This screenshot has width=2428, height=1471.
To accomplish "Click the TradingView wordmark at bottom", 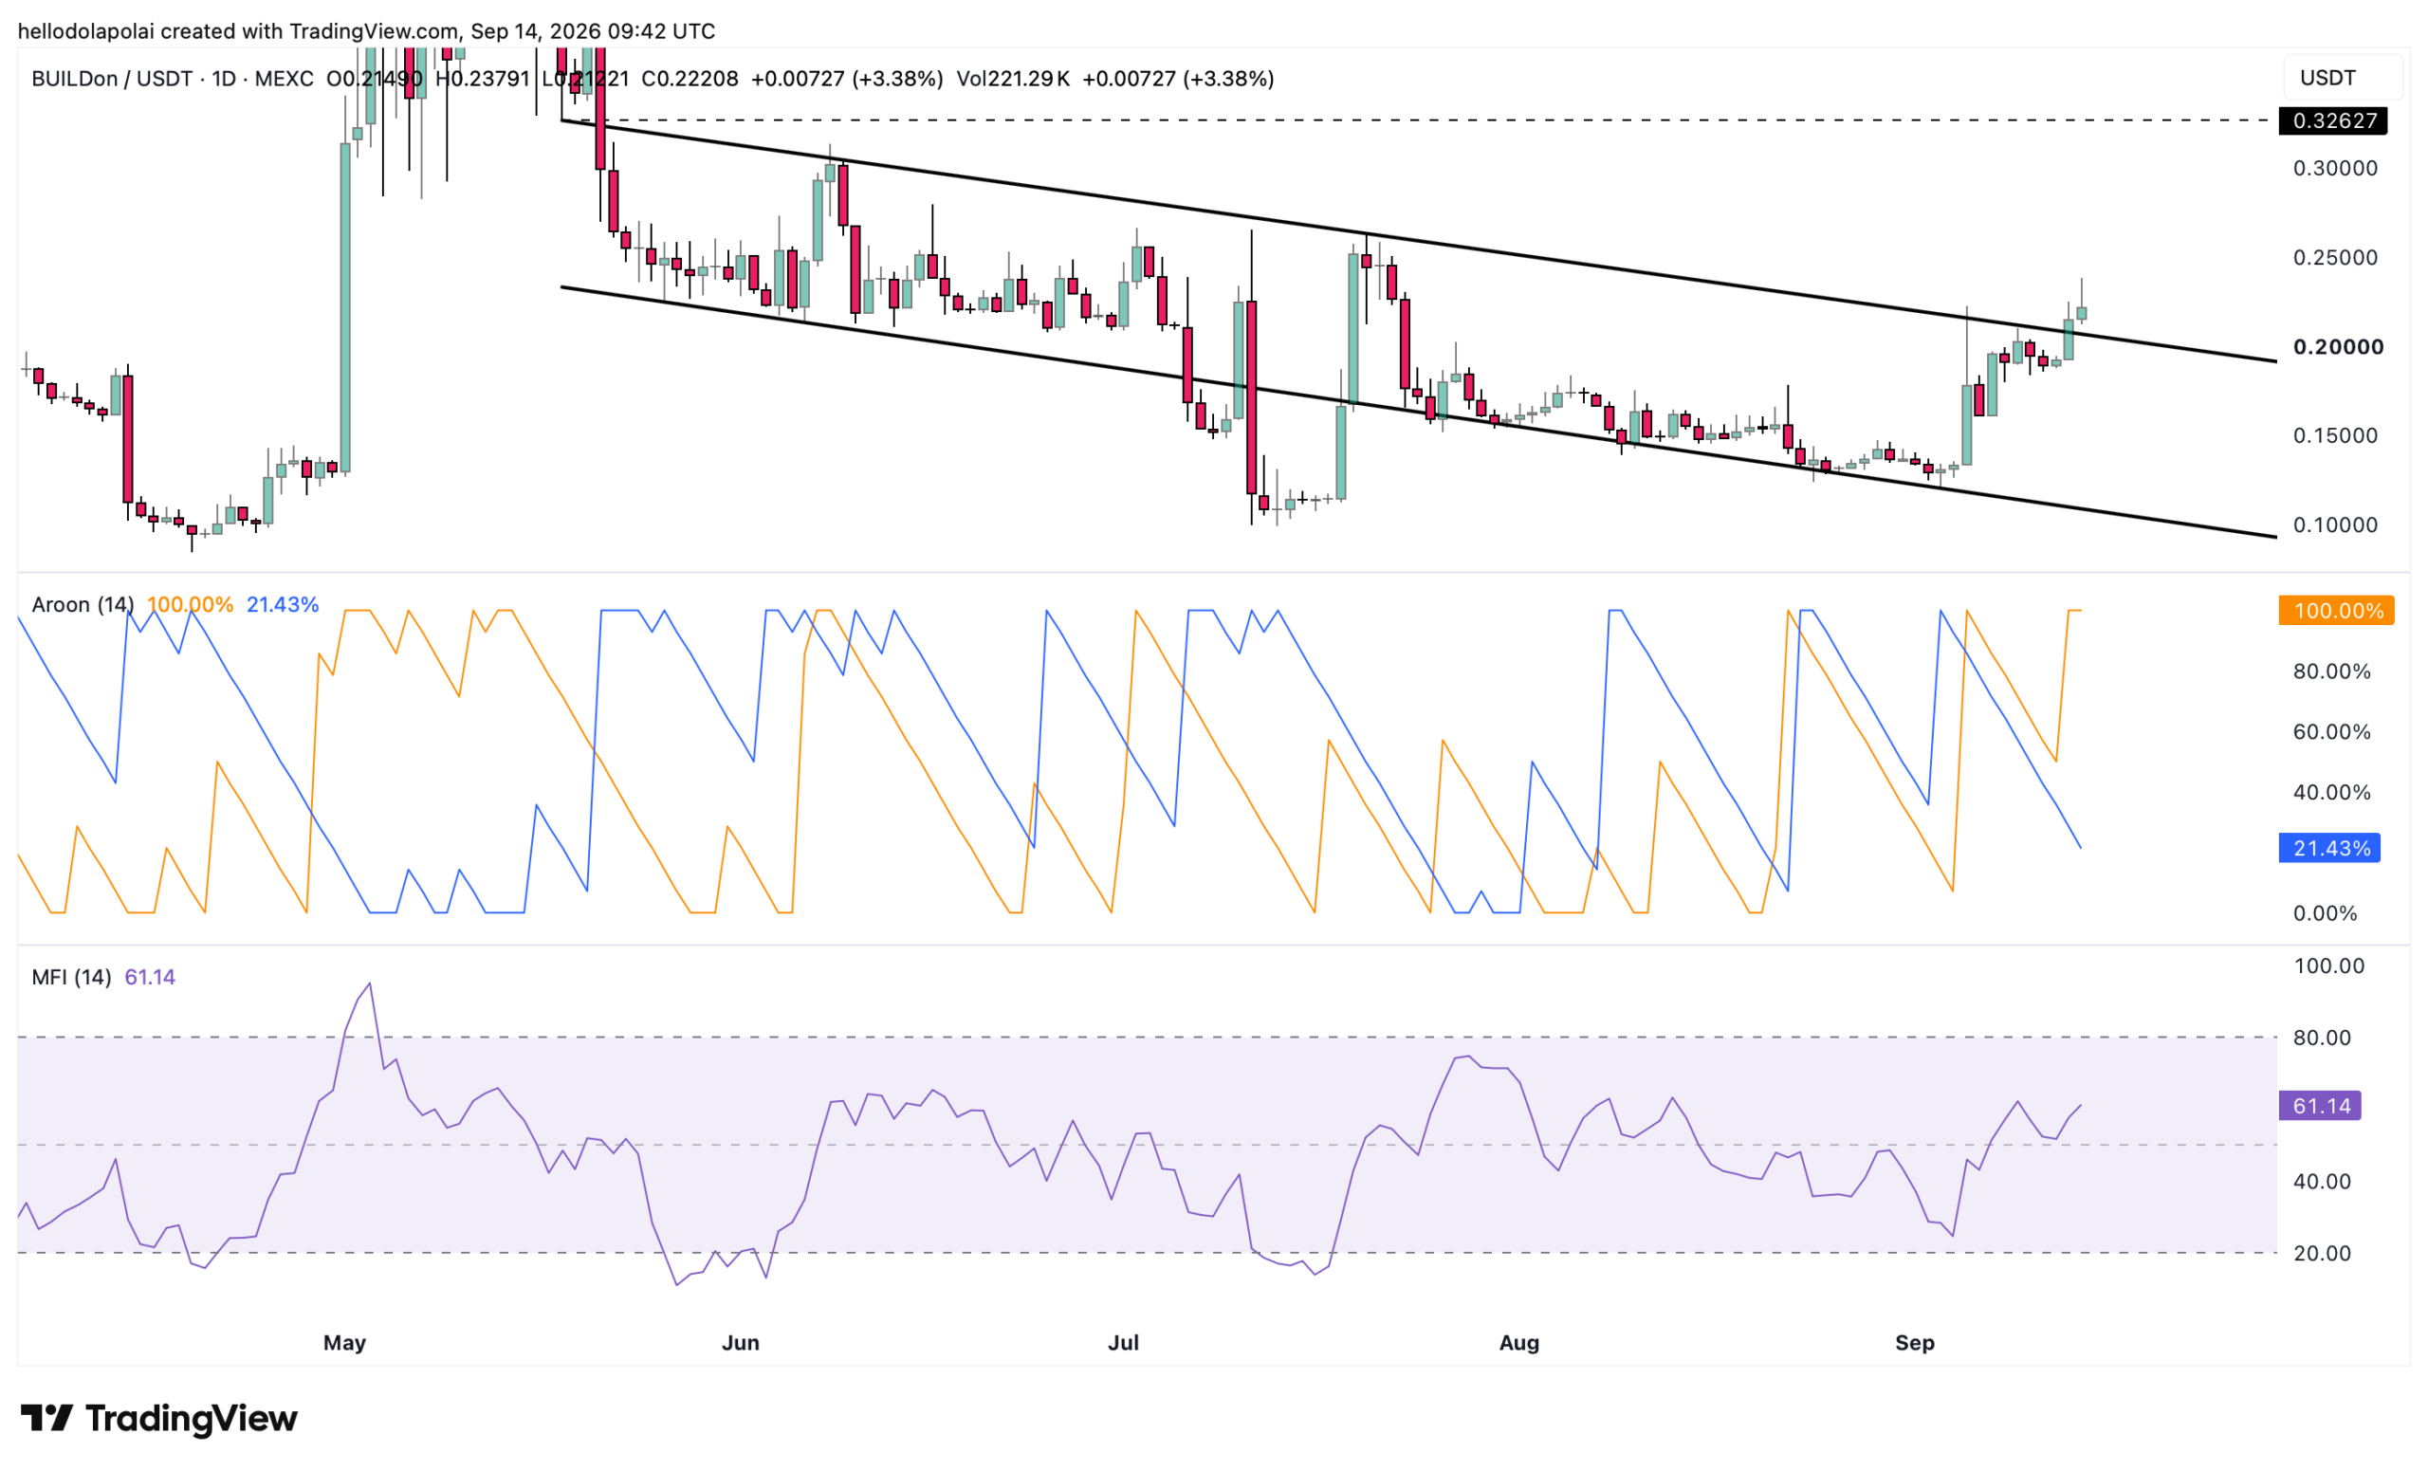I will pyautogui.click(x=192, y=1418).
